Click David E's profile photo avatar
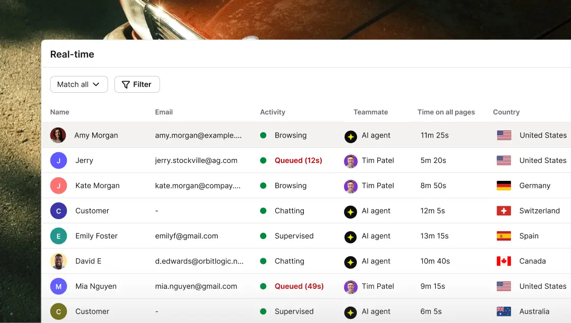The height and width of the screenshot is (323, 571). coord(58,261)
